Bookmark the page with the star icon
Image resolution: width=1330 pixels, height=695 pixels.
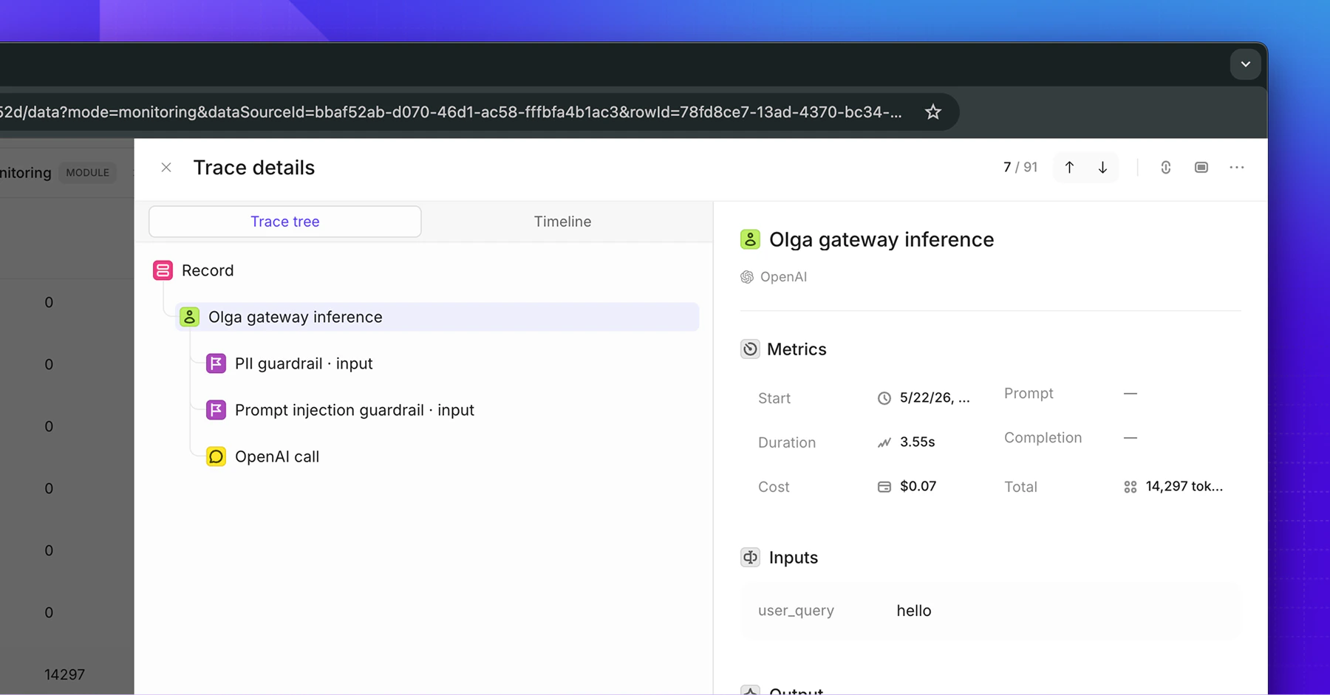click(933, 112)
